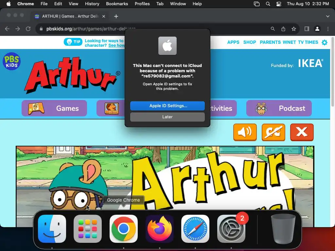Image resolution: width=335 pixels, height=251 pixels.
Task: Open a new tab with plus button
Action: click(x=116, y=16)
